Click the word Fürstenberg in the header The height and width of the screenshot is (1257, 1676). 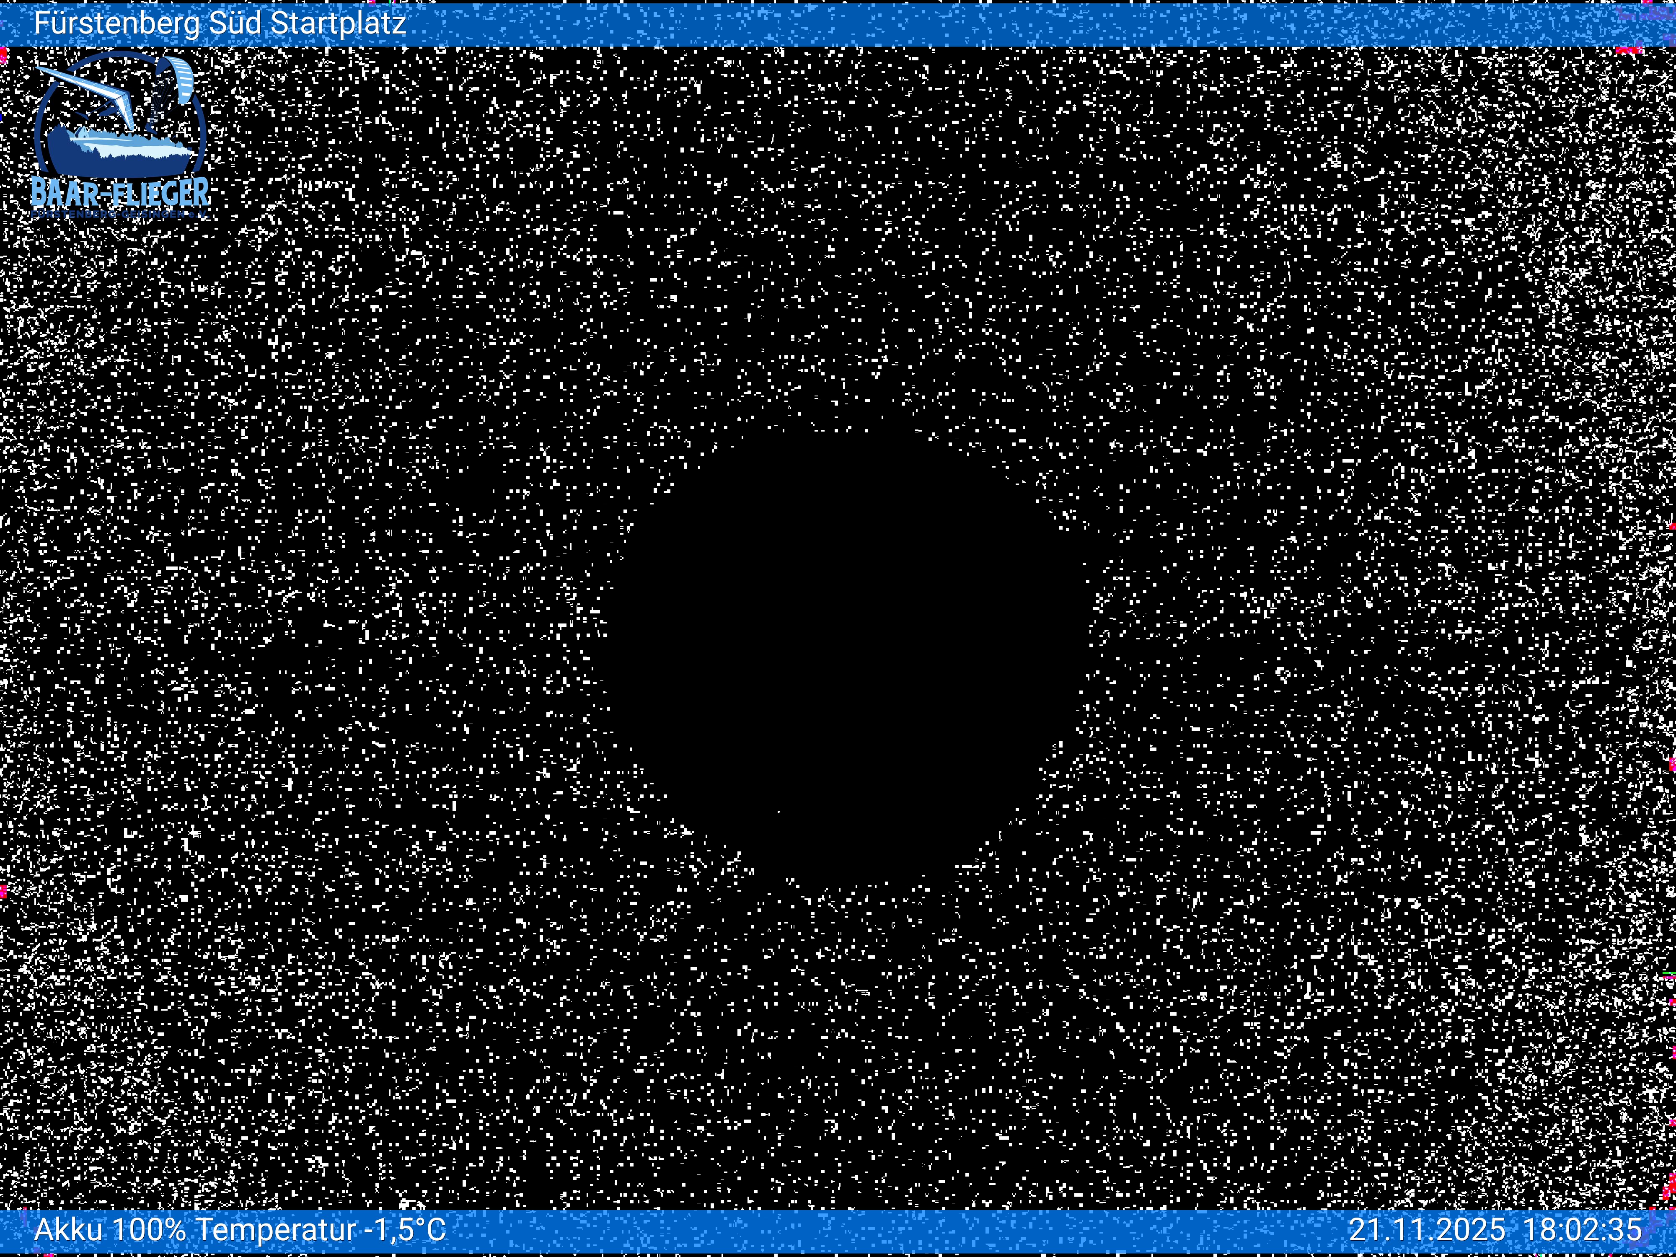[x=117, y=23]
